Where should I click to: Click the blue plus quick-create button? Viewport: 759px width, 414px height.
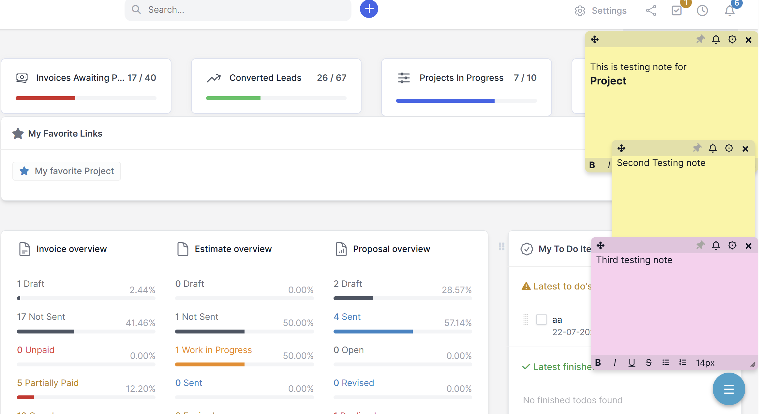[369, 9]
